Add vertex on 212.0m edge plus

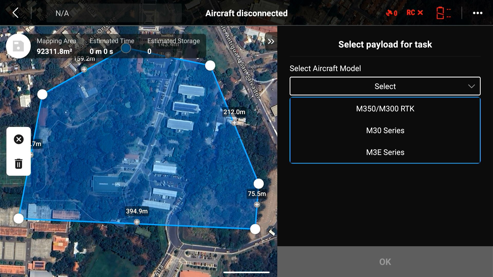pyautogui.click(x=234, y=123)
